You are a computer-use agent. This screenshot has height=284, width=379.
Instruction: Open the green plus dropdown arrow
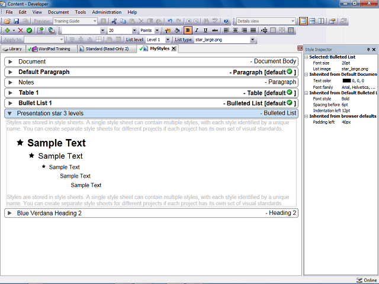click(14, 30)
